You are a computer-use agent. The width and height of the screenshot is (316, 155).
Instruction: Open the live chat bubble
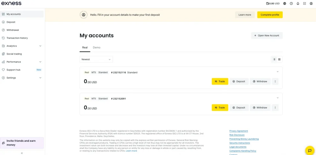point(310,150)
